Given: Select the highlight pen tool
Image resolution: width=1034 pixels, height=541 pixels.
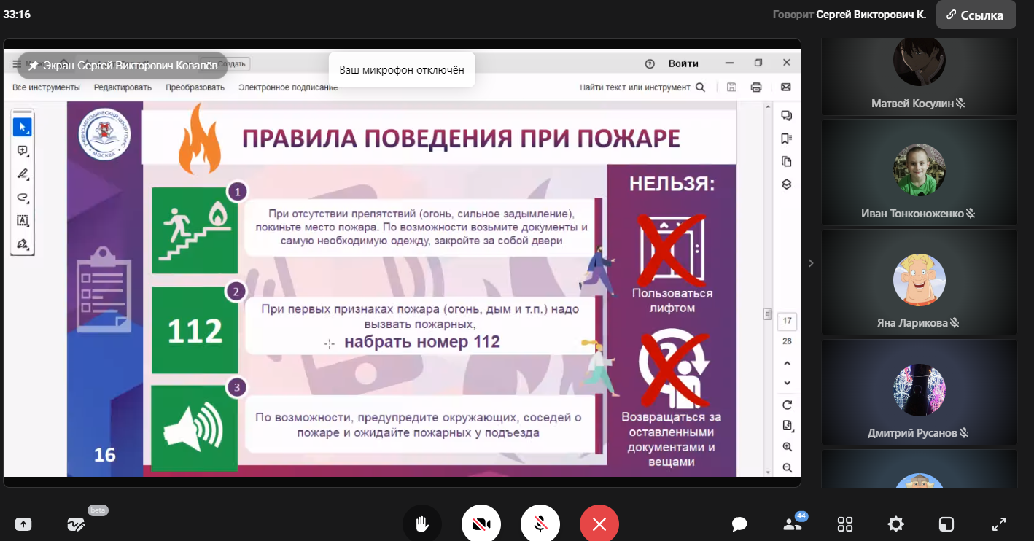Looking at the screenshot, I should click(23, 174).
